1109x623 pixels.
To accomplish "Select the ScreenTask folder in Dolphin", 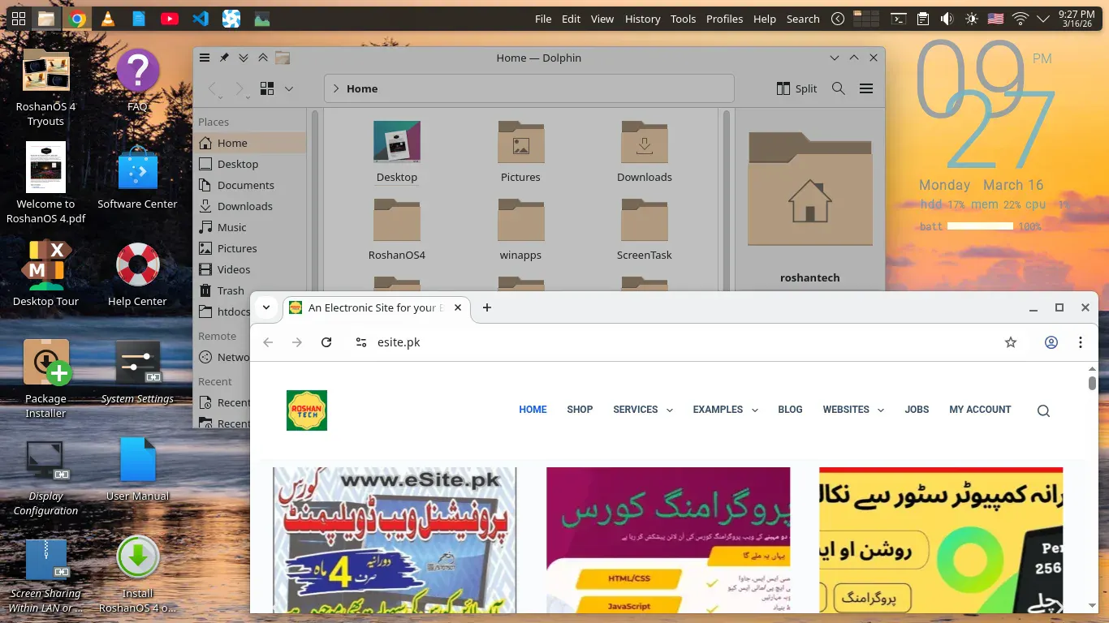I will (x=645, y=231).
